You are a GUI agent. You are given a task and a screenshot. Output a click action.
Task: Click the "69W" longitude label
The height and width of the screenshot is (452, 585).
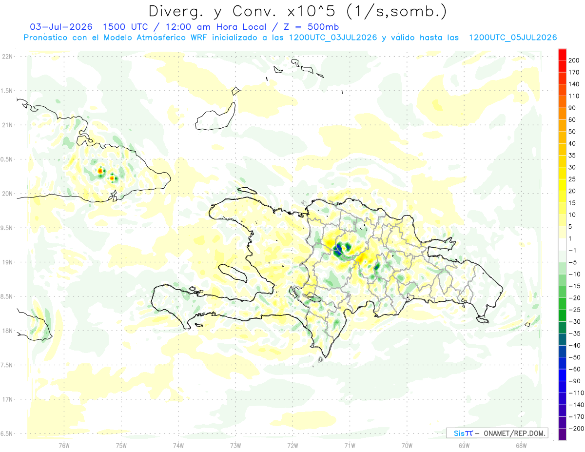pos(464,445)
